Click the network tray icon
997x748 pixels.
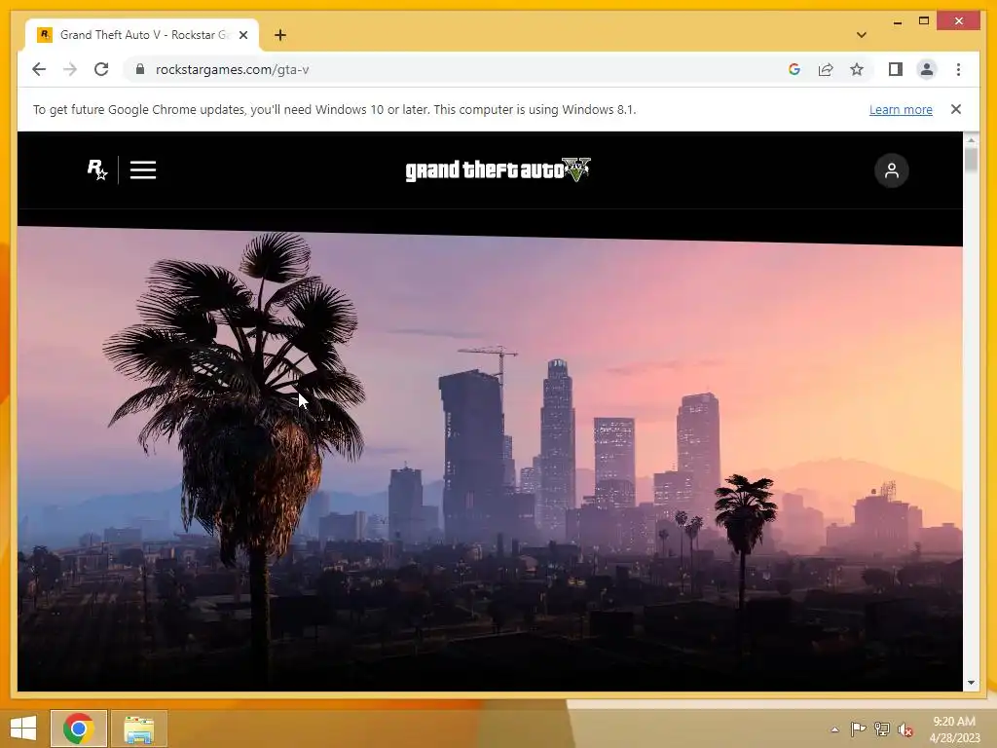point(881,729)
